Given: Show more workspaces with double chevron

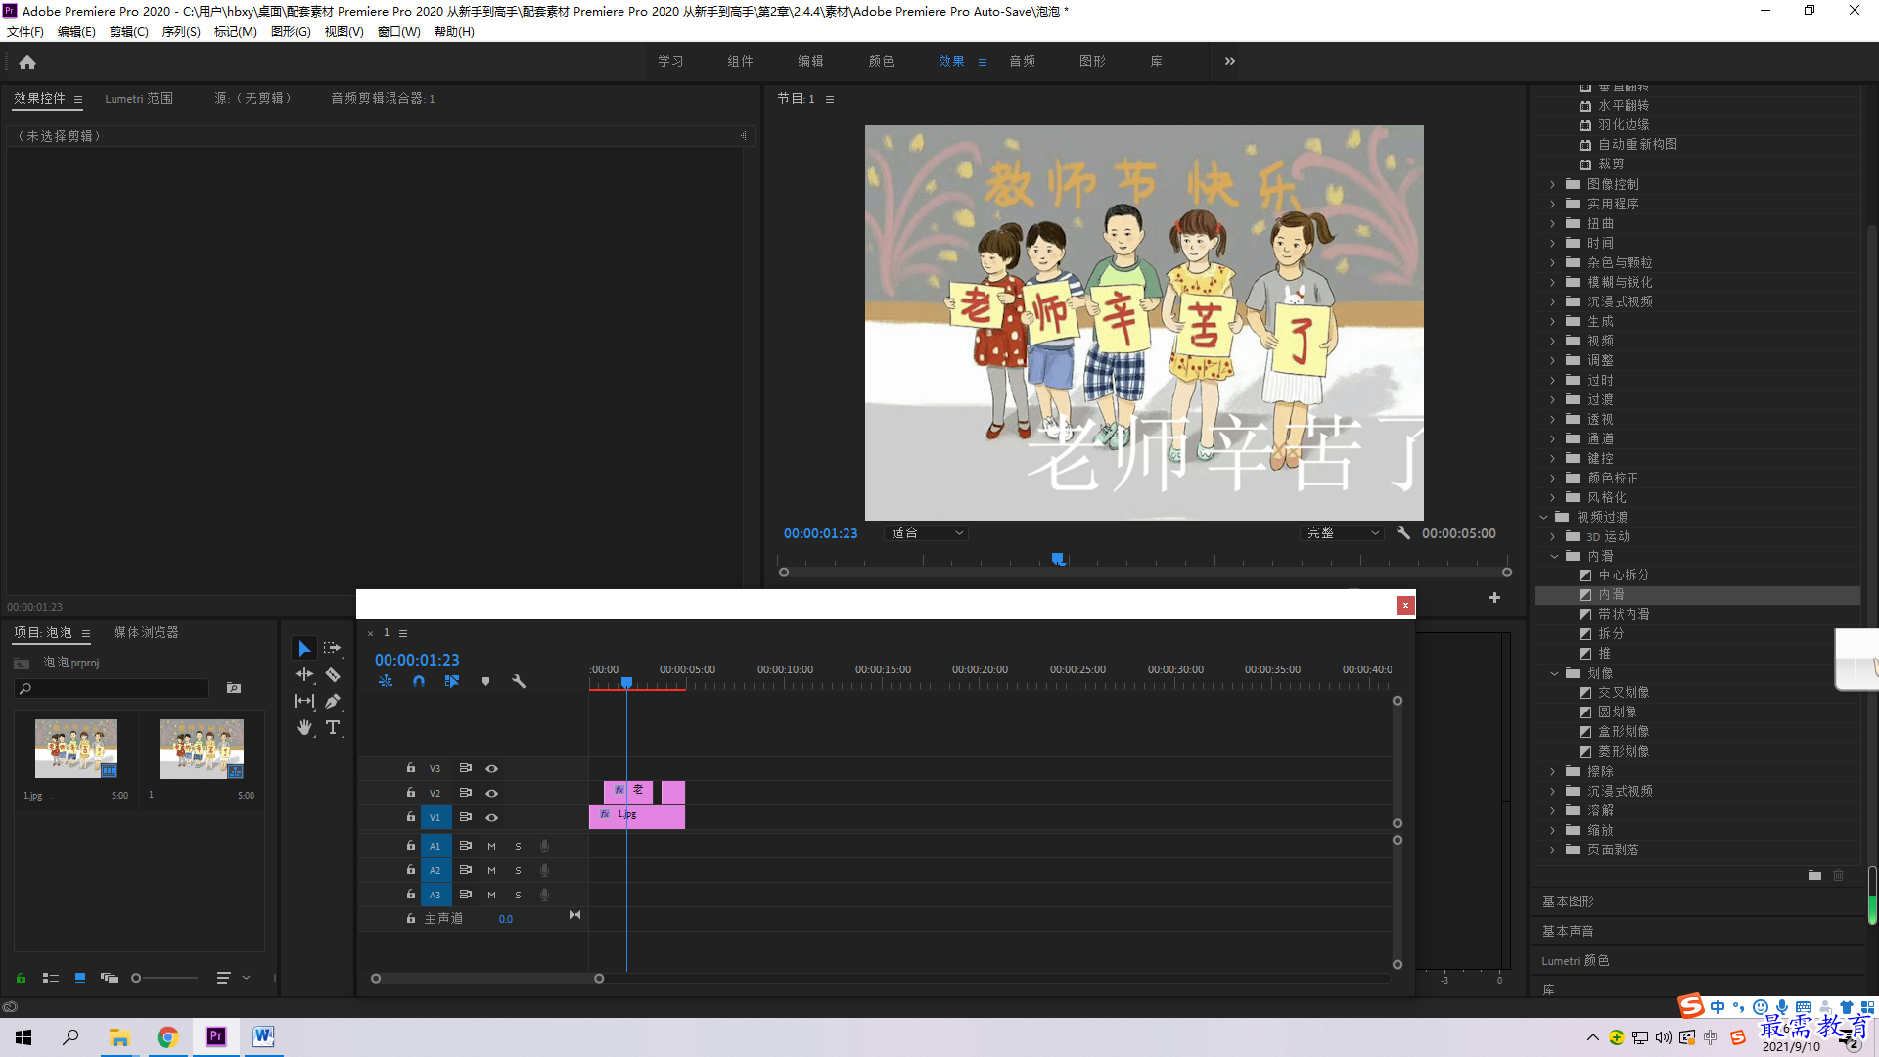Looking at the screenshot, I should (1230, 61).
